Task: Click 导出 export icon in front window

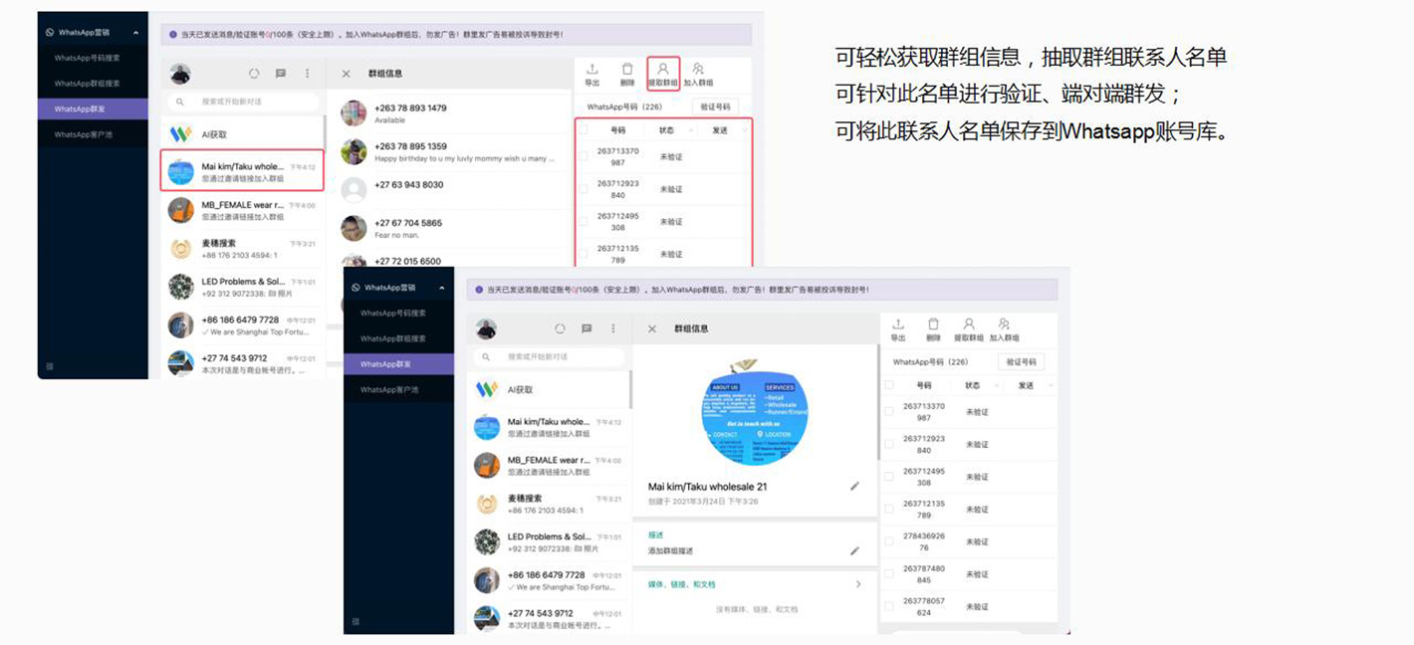Action: 898,324
